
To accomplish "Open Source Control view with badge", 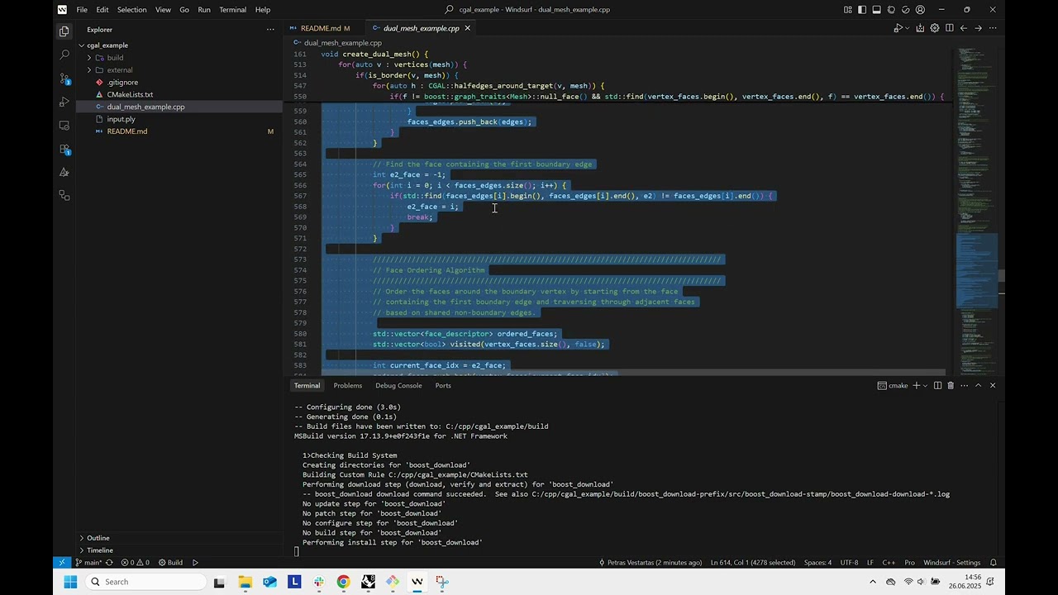I will coord(64,79).
